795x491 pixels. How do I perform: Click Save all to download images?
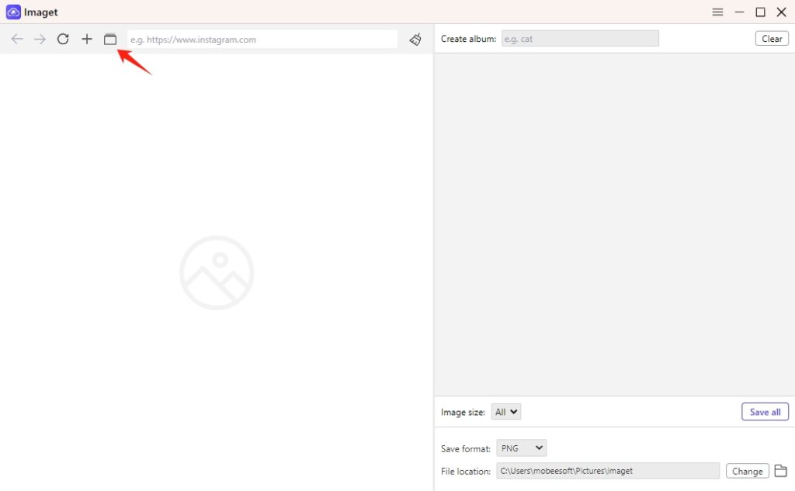pyautogui.click(x=765, y=411)
